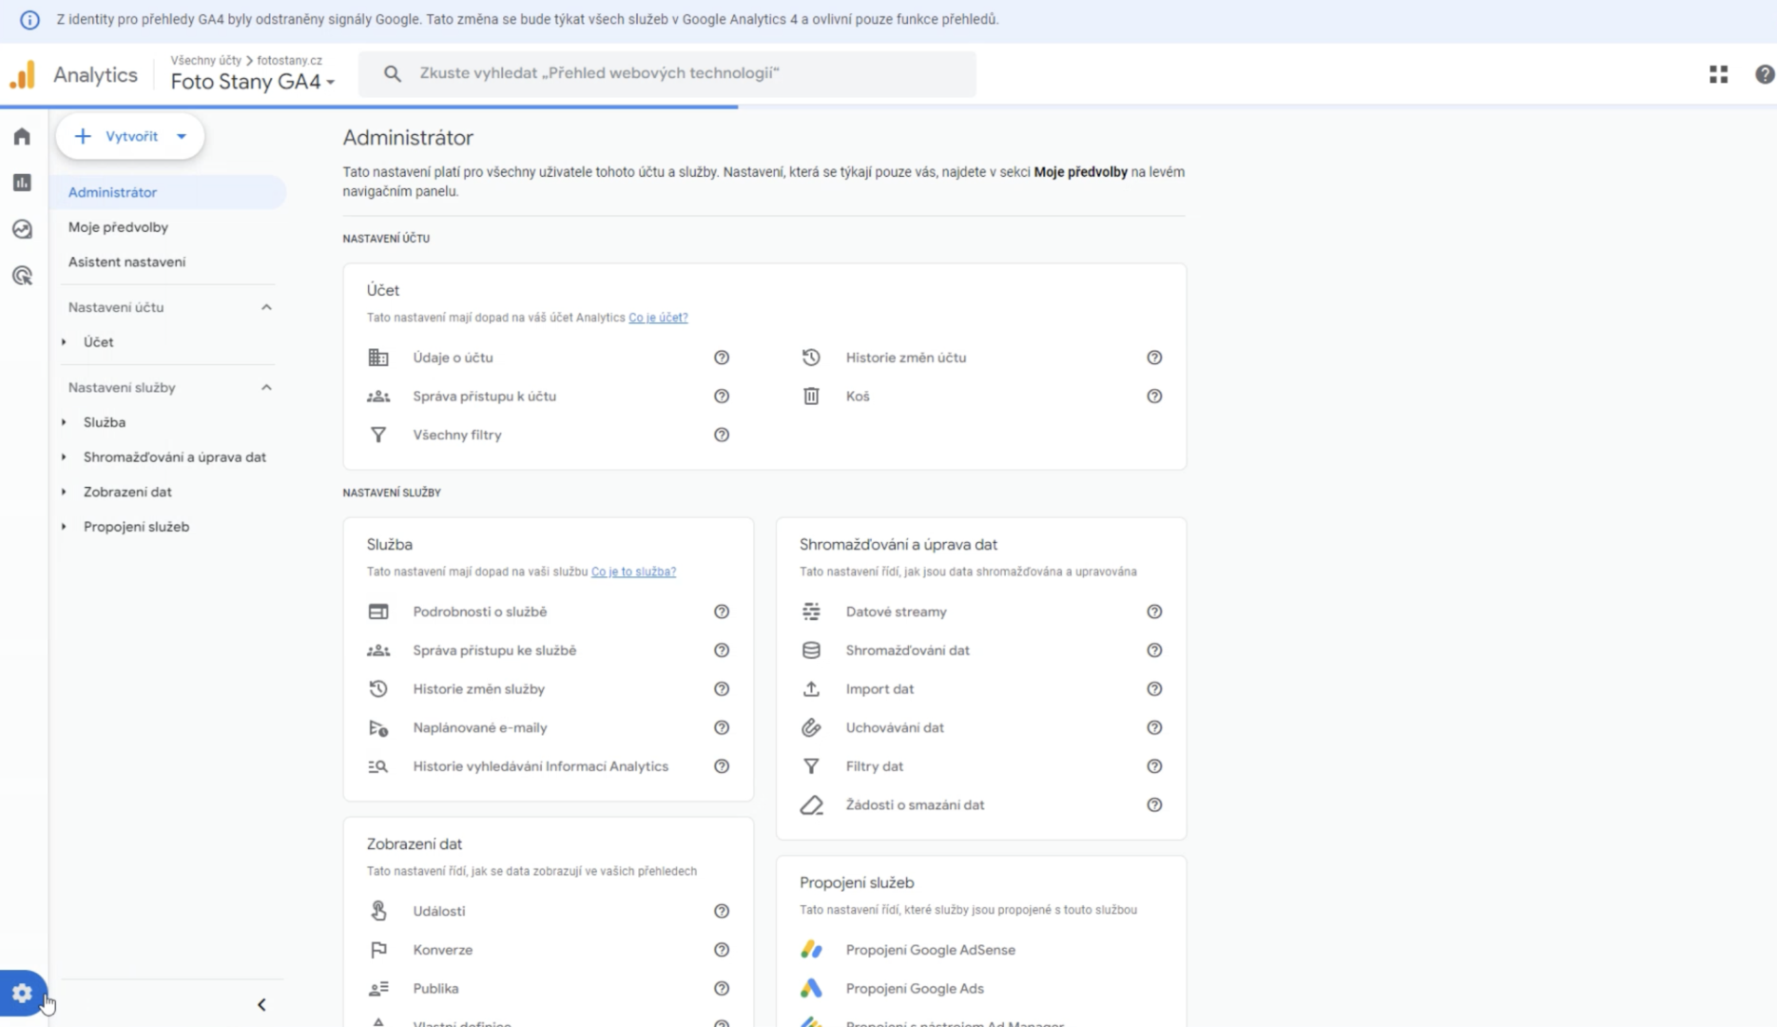Click the info icon in the top banner
This screenshot has width=1777, height=1027.
29,19
